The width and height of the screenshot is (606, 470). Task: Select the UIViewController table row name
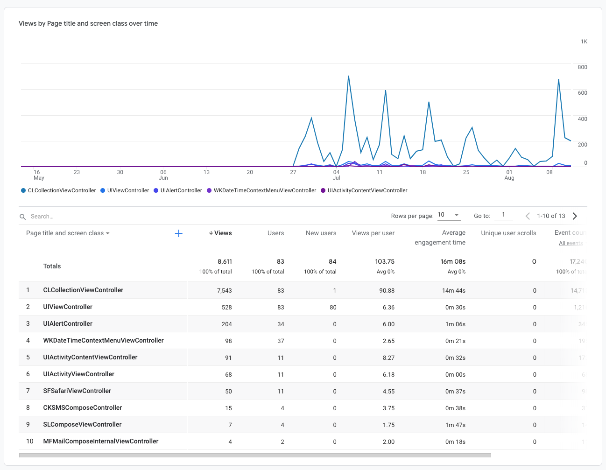pos(68,307)
